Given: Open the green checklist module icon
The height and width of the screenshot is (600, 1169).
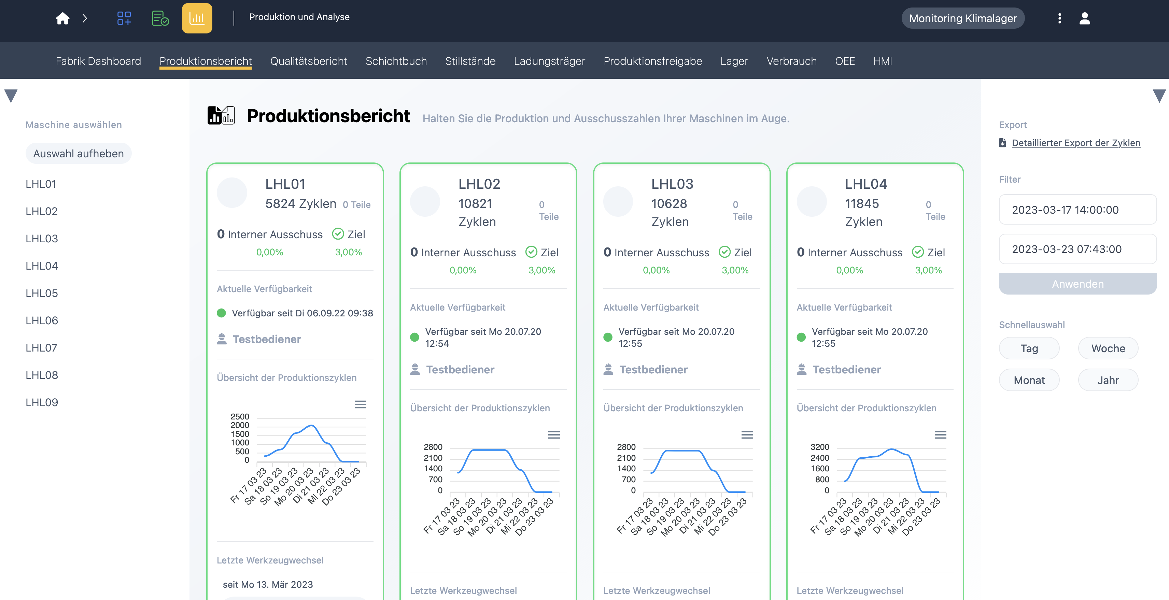Looking at the screenshot, I should coord(160,18).
